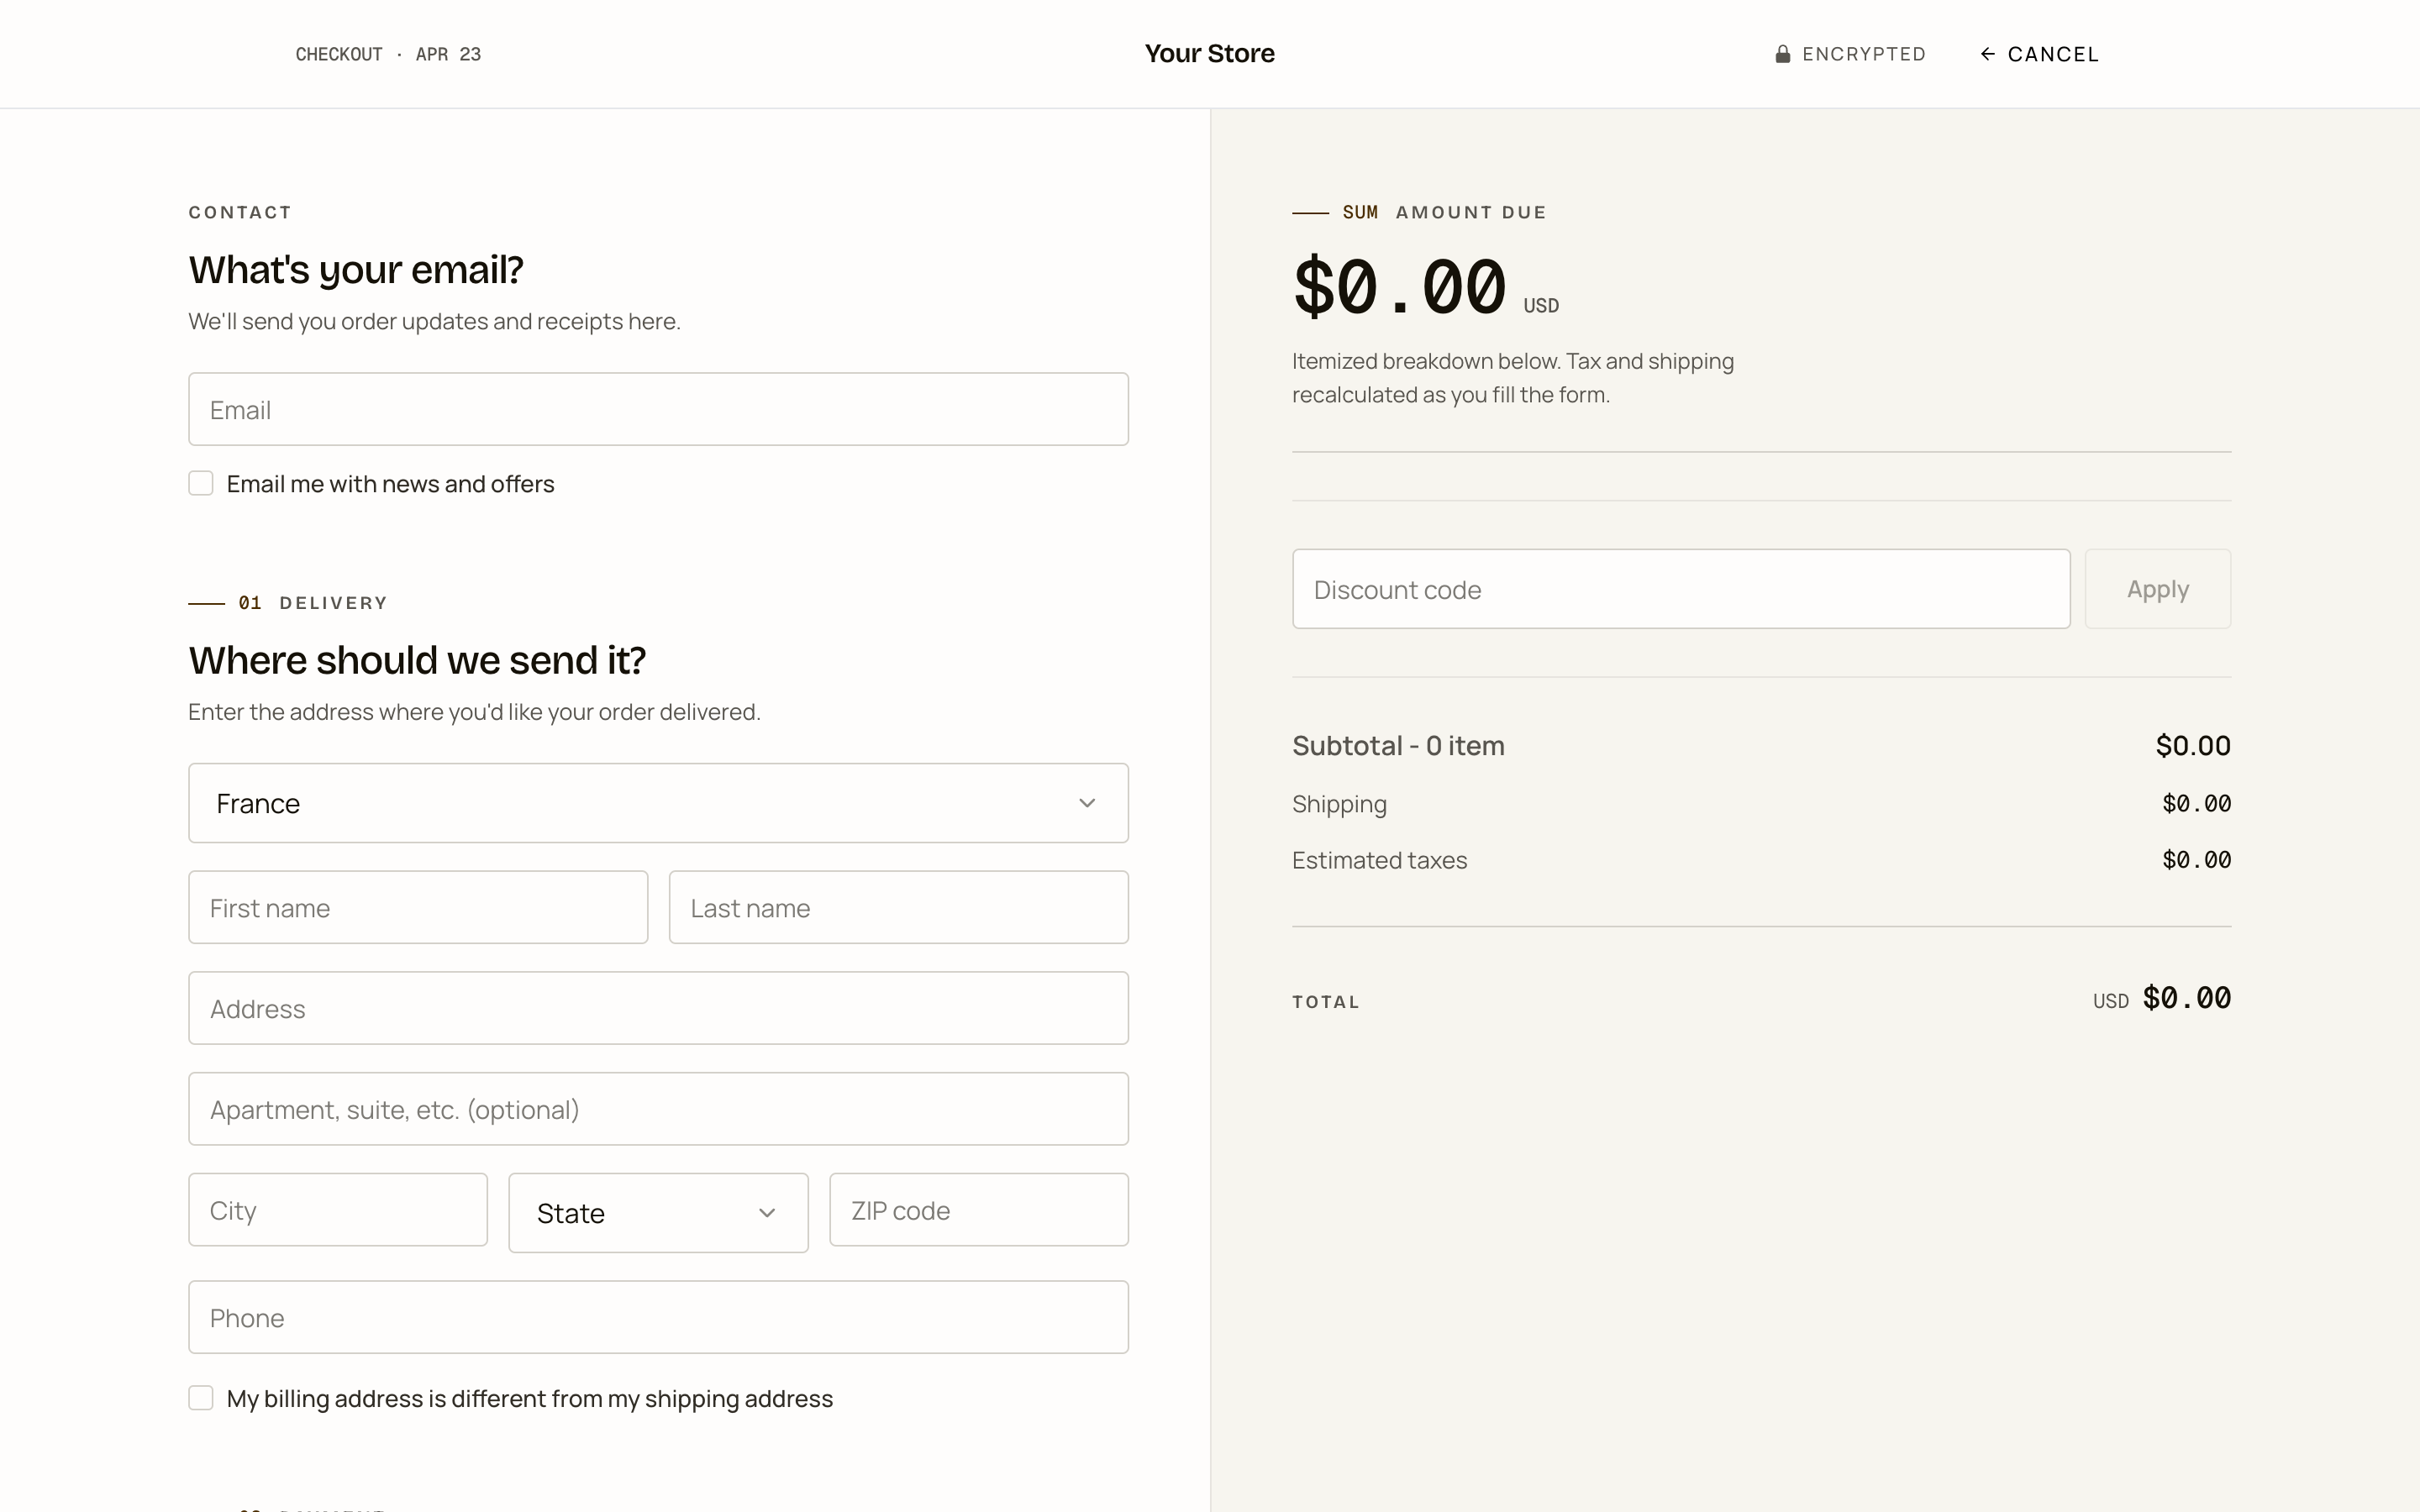Click the Cancel link in header
Image resolution: width=2420 pixels, height=1512 pixels.
2052,54
